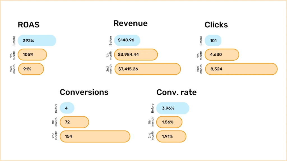Screen dimensions: 287x161
Task: Click the 4,630 clicks bar
Action: click(x=222, y=55)
